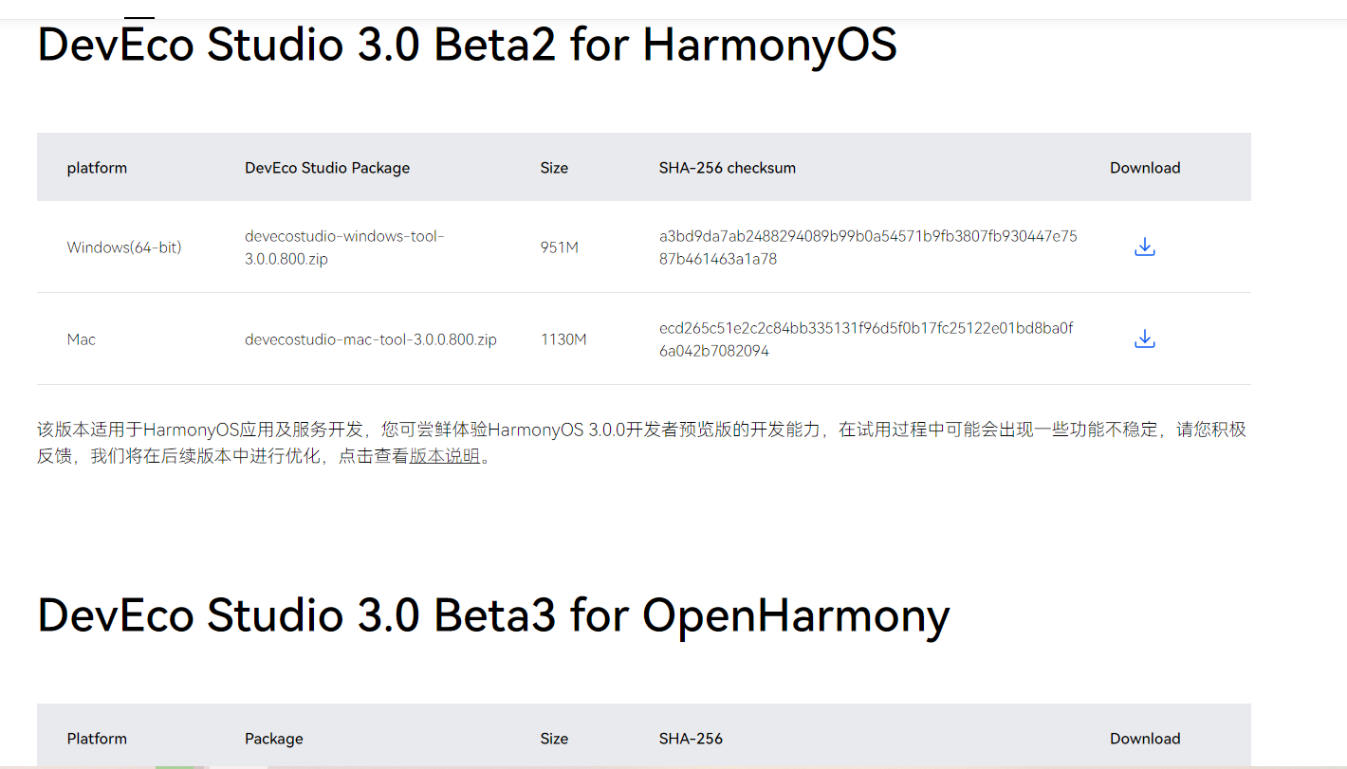
Task: Select the Mac SHA-256 checksum text
Action: pos(866,339)
